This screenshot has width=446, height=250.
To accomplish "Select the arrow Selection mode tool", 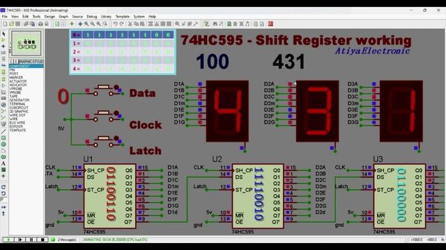I will click(3, 34).
